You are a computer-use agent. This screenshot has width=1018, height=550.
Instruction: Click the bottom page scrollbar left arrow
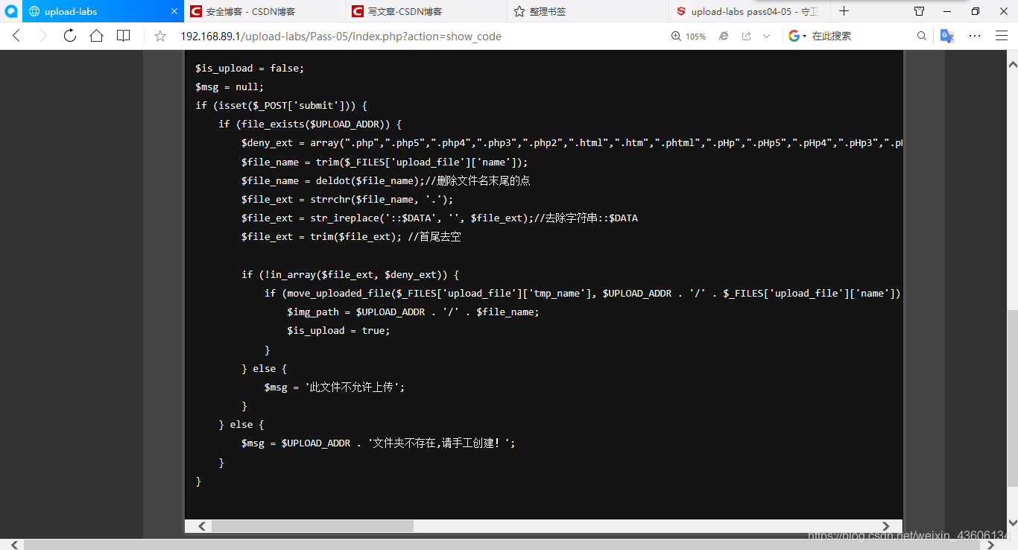tap(15, 544)
